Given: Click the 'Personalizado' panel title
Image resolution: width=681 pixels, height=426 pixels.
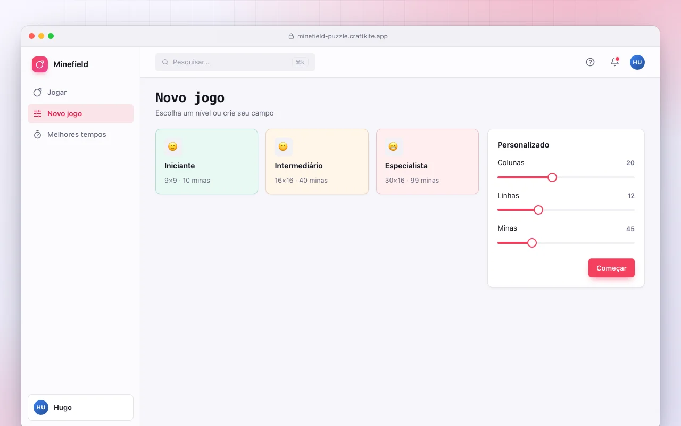Looking at the screenshot, I should click(x=524, y=145).
